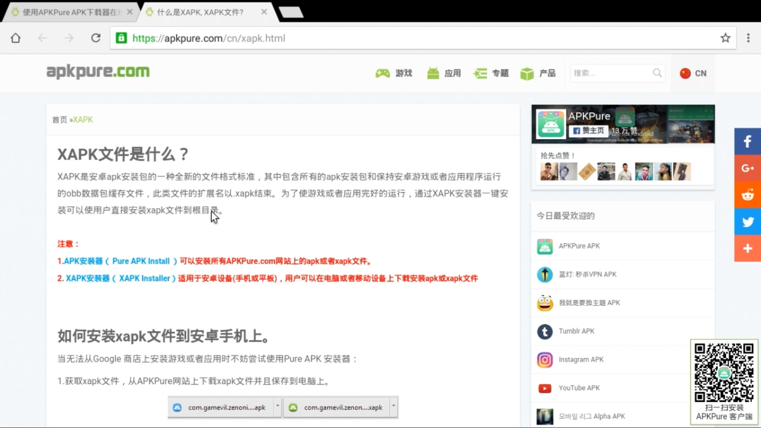Share page on Twitter side button
Image resolution: width=761 pixels, height=428 pixels.
[x=748, y=222]
